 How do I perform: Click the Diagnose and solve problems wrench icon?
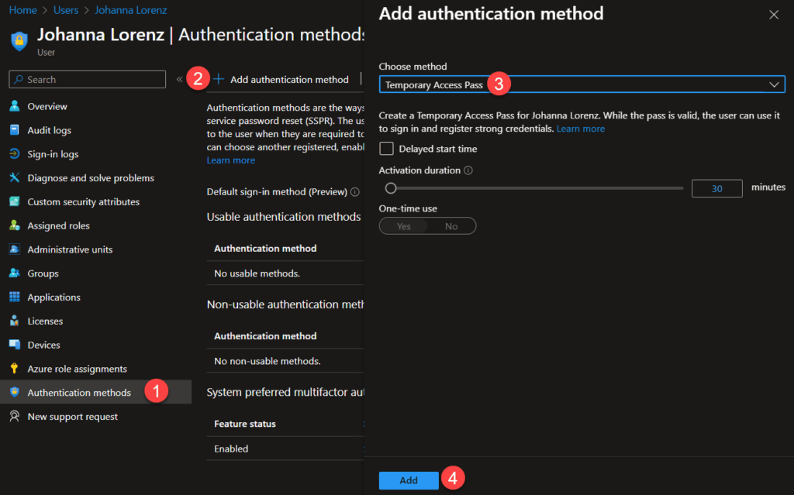pyautogui.click(x=14, y=177)
